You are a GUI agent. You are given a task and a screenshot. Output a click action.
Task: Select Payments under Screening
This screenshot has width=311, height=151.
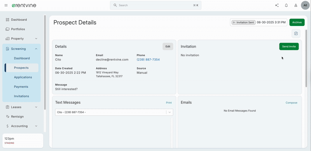tap(21, 87)
